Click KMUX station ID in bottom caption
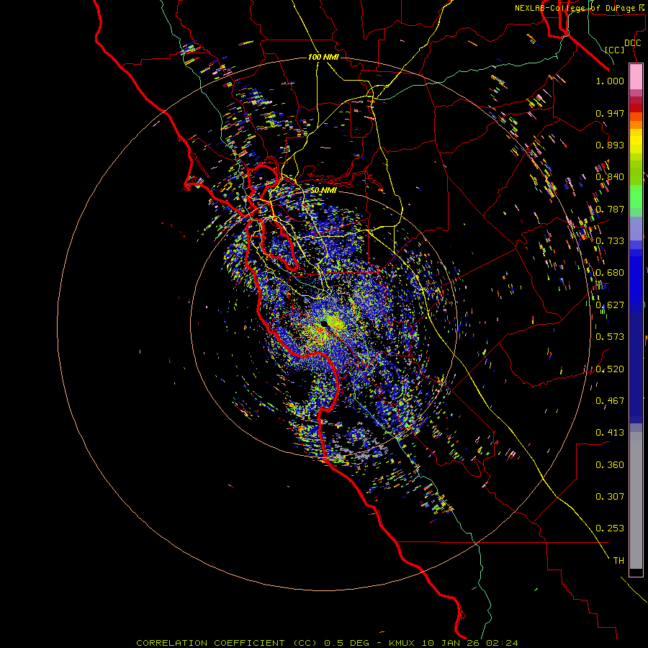The height and width of the screenshot is (648, 648). (402, 643)
